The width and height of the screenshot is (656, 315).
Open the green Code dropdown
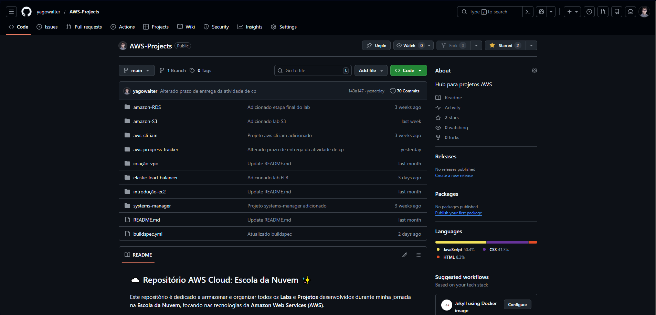click(409, 70)
